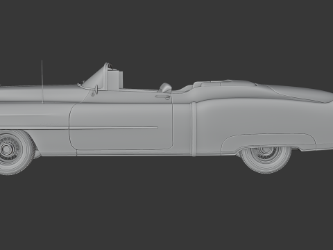
Task: Select the horizontal chrome trim strip on door
Action: point(114,128)
